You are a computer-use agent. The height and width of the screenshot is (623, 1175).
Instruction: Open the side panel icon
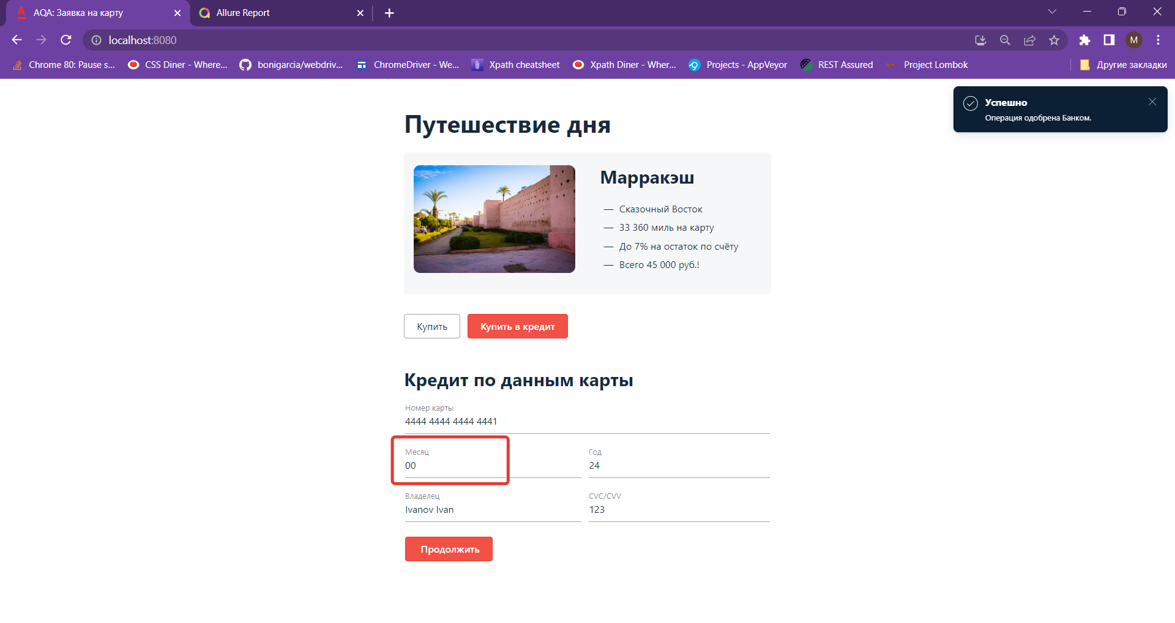[1109, 40]
